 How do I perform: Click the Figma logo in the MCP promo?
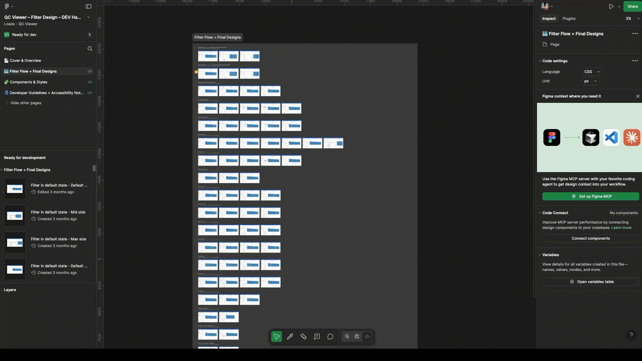tap(552, 137)
